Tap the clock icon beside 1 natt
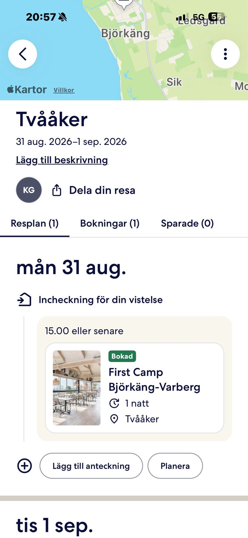Viewport: 248px width, 538px height. pos(114,403)
